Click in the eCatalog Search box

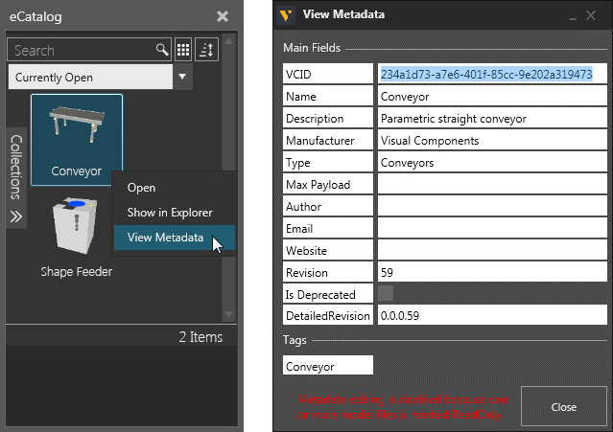pyautogui.click(x=82, y=50)
